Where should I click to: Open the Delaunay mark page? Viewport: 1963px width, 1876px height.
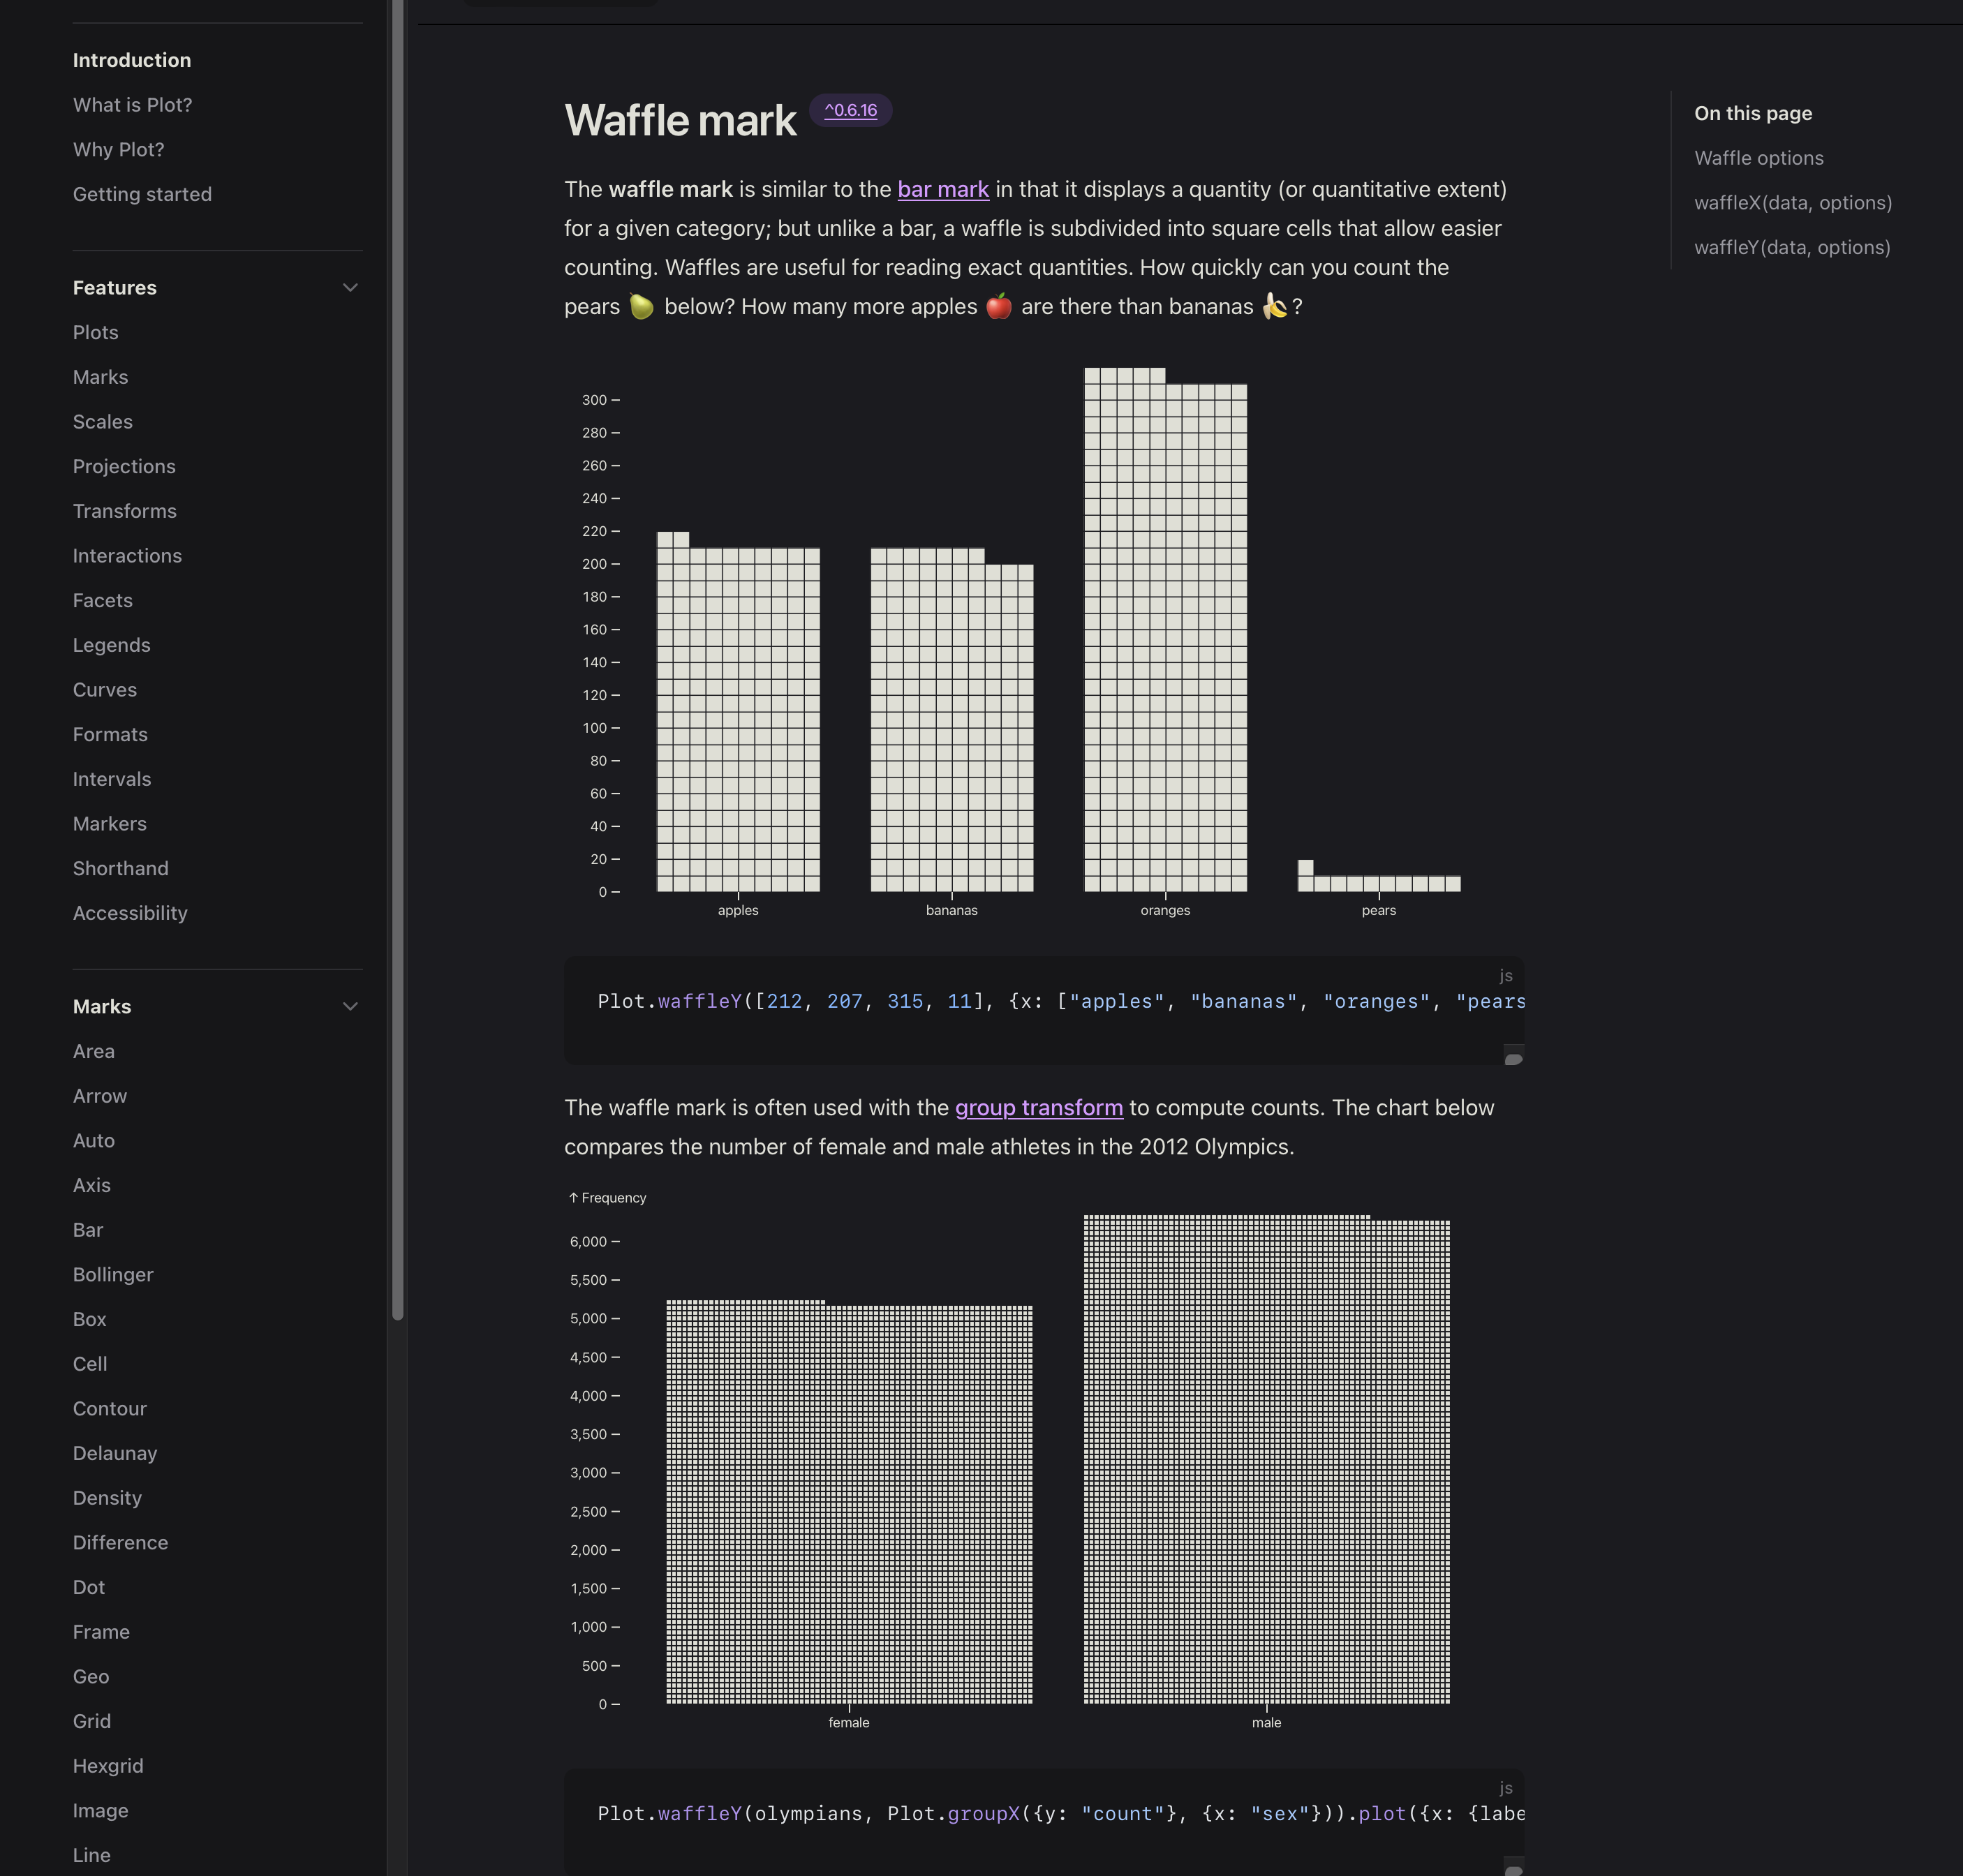[114, 1453]
